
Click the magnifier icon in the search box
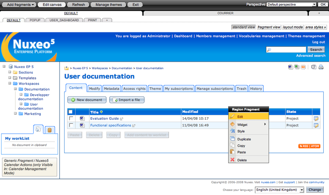269,50
